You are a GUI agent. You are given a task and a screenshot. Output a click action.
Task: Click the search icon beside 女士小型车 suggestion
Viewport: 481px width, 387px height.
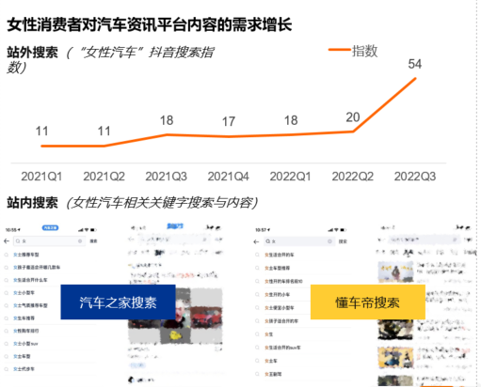(x=7, y=293)
